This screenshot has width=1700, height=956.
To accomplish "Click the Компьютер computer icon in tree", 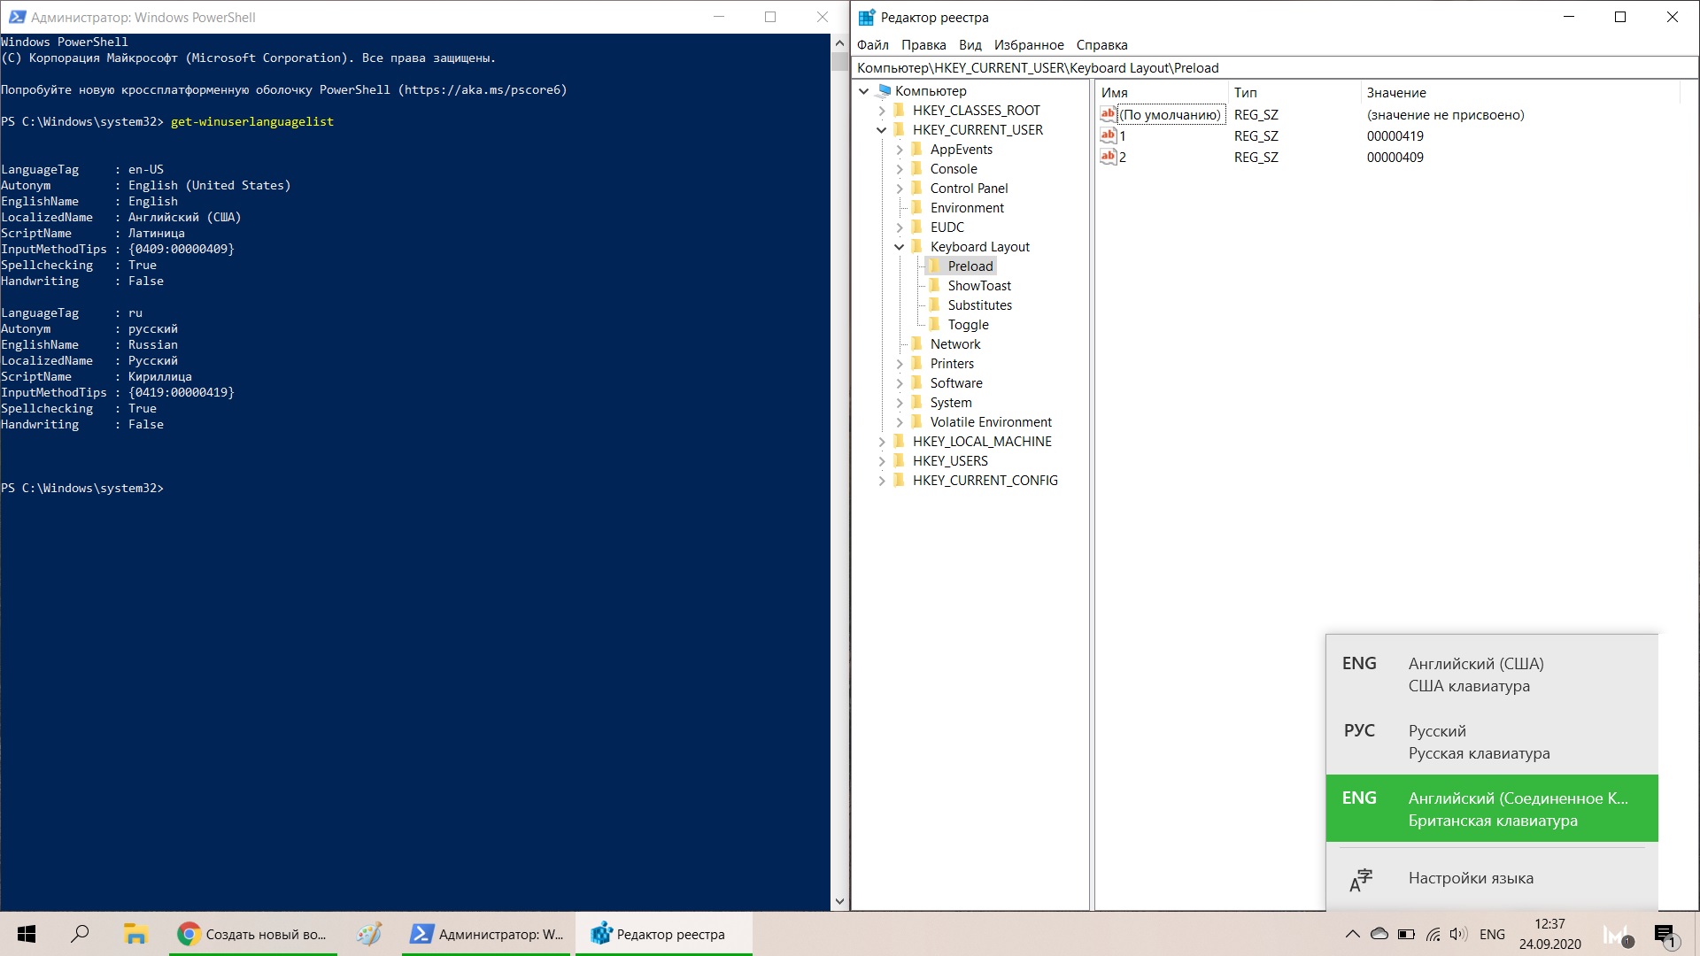I will pyautogui.click(x=883, y=91).
